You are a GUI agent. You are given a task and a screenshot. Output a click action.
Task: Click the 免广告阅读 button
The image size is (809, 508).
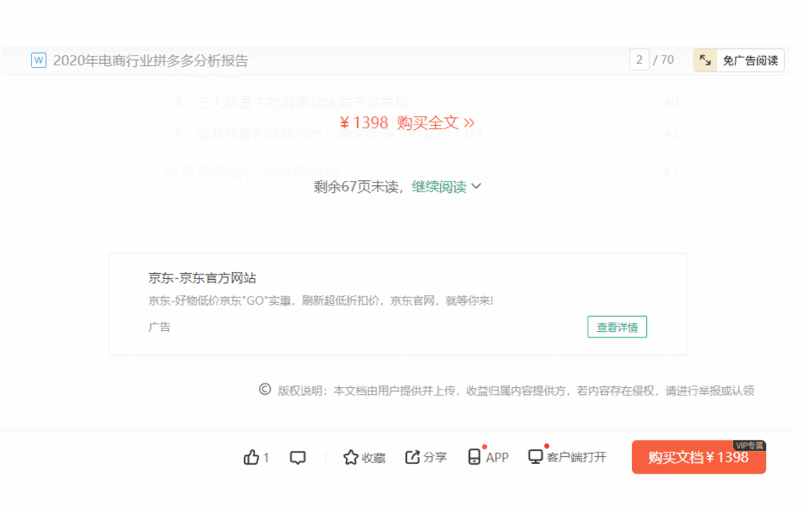coord(750,60)
